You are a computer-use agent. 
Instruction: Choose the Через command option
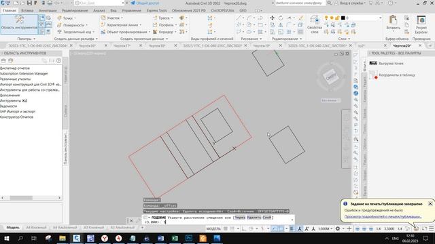(x=240, y=218)
